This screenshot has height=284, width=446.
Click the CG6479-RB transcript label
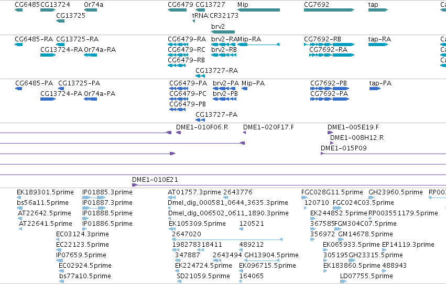[186, 60]
